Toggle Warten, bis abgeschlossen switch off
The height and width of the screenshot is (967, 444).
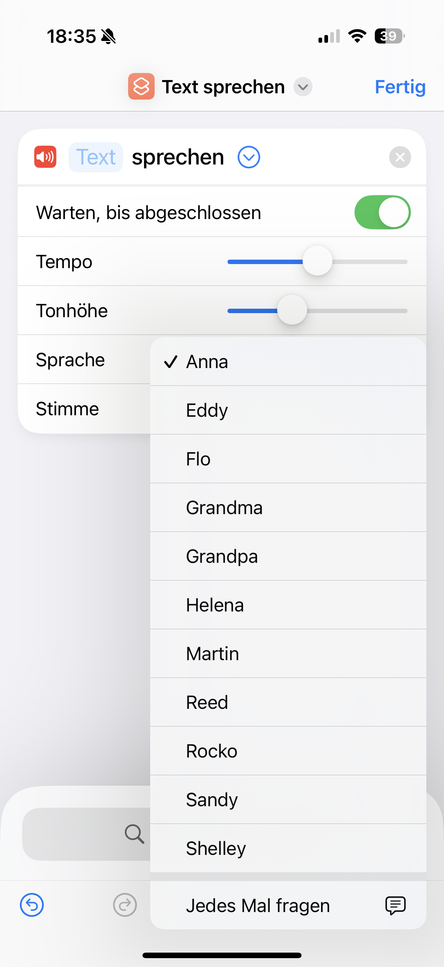pos(382,212)
